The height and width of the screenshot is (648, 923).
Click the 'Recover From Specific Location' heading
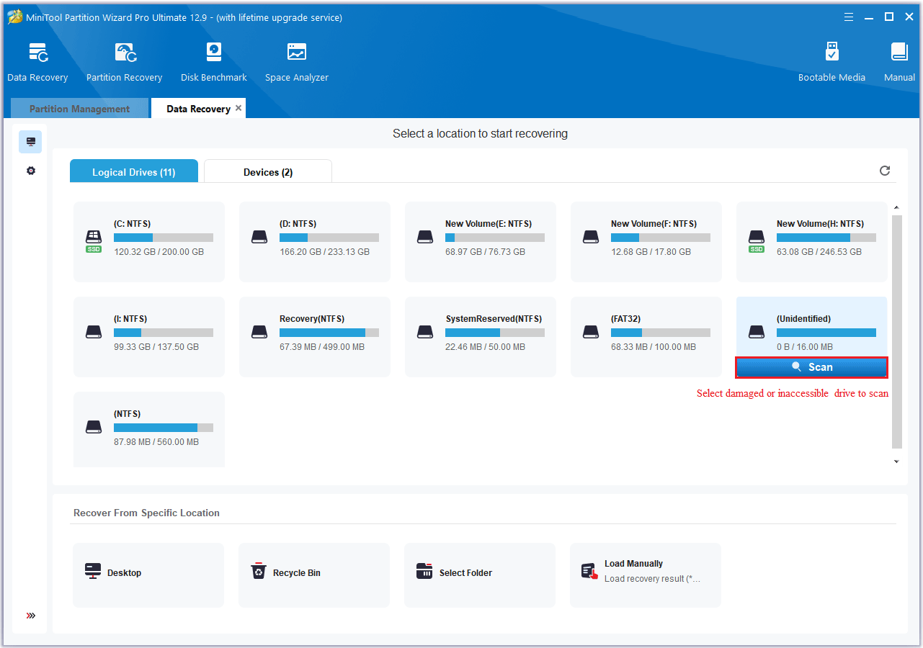coord(146,513)
